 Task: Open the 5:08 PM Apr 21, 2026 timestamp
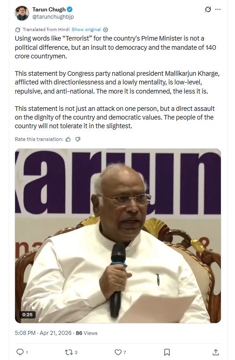coord(43,333)
